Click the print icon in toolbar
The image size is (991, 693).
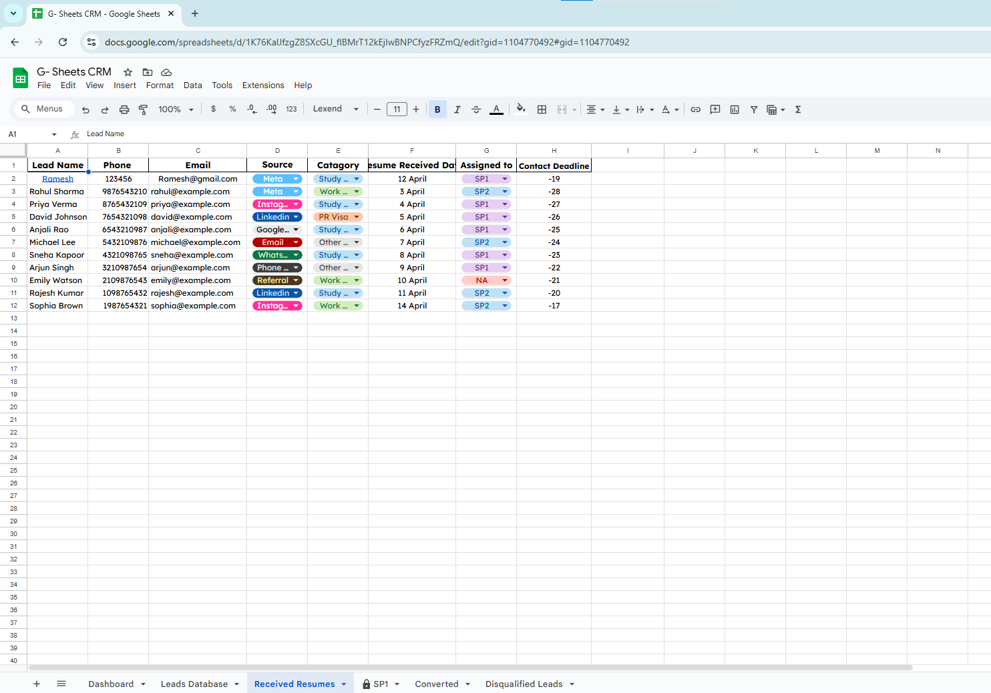pyautogui.click(x=124, y=109)
